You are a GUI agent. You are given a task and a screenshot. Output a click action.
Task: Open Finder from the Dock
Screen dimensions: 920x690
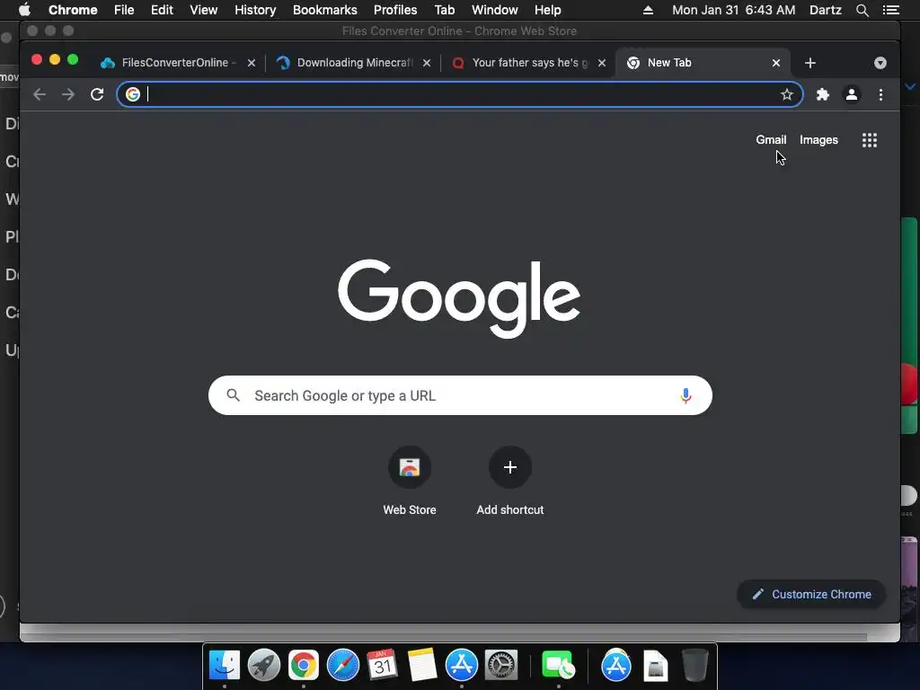pos(225,666)
